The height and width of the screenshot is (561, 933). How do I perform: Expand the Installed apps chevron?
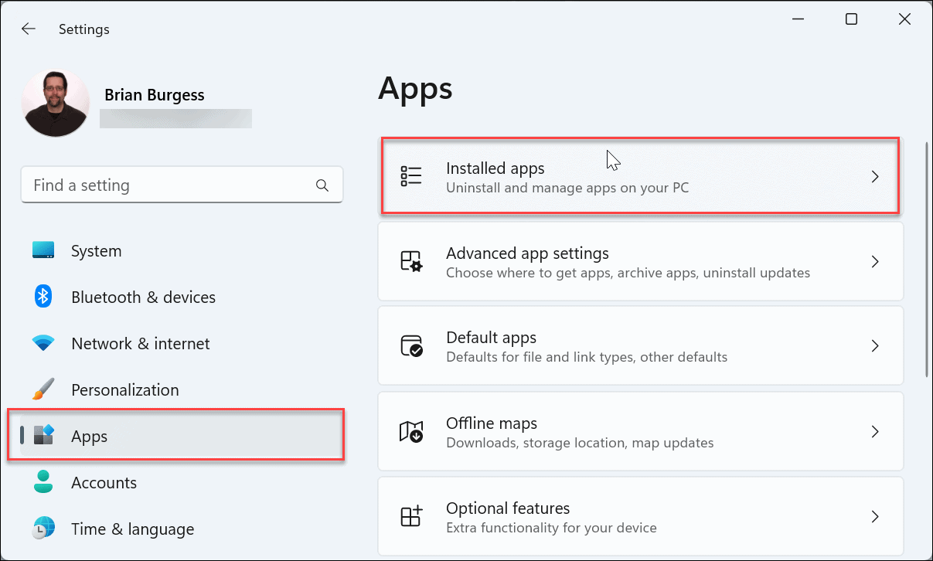click(875, 176)
